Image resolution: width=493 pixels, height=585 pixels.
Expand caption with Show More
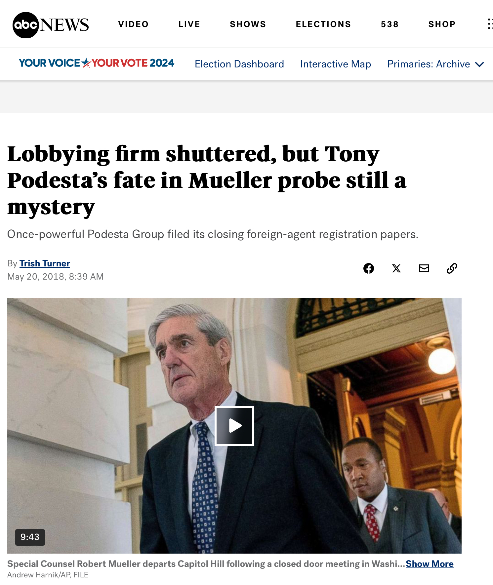coord(430,564)
